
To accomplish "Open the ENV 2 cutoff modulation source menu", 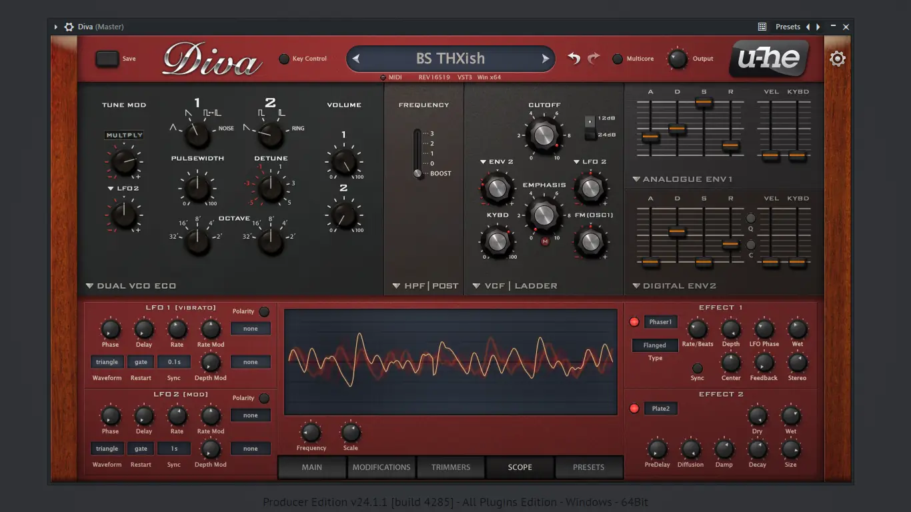I will (497, 162).
